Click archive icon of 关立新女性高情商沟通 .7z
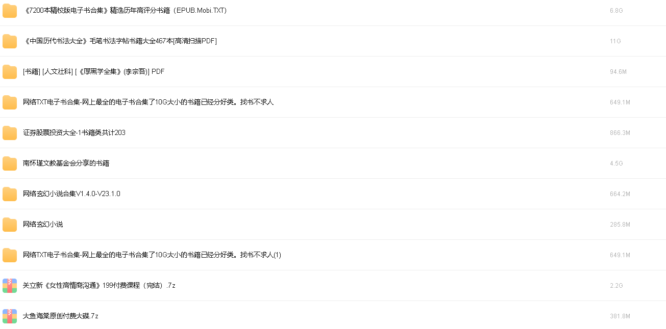Viewport: 666px width, 329px height. (10, 286)
